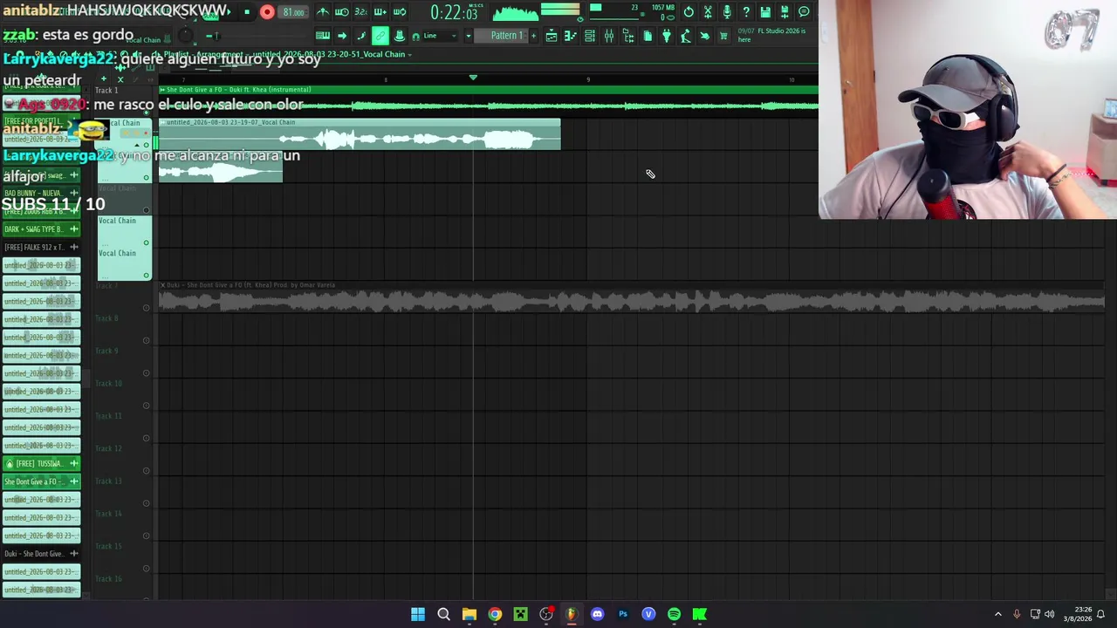Click the tempo value 81.000
Viewport: 1117px width, 628px height.
294,12
